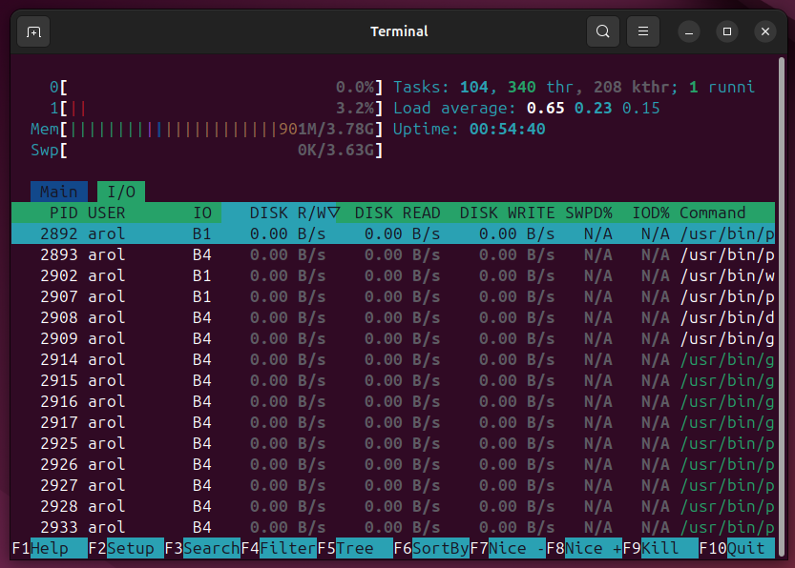
Task: Select the process row with PID 2914
Action: [393, 360]
